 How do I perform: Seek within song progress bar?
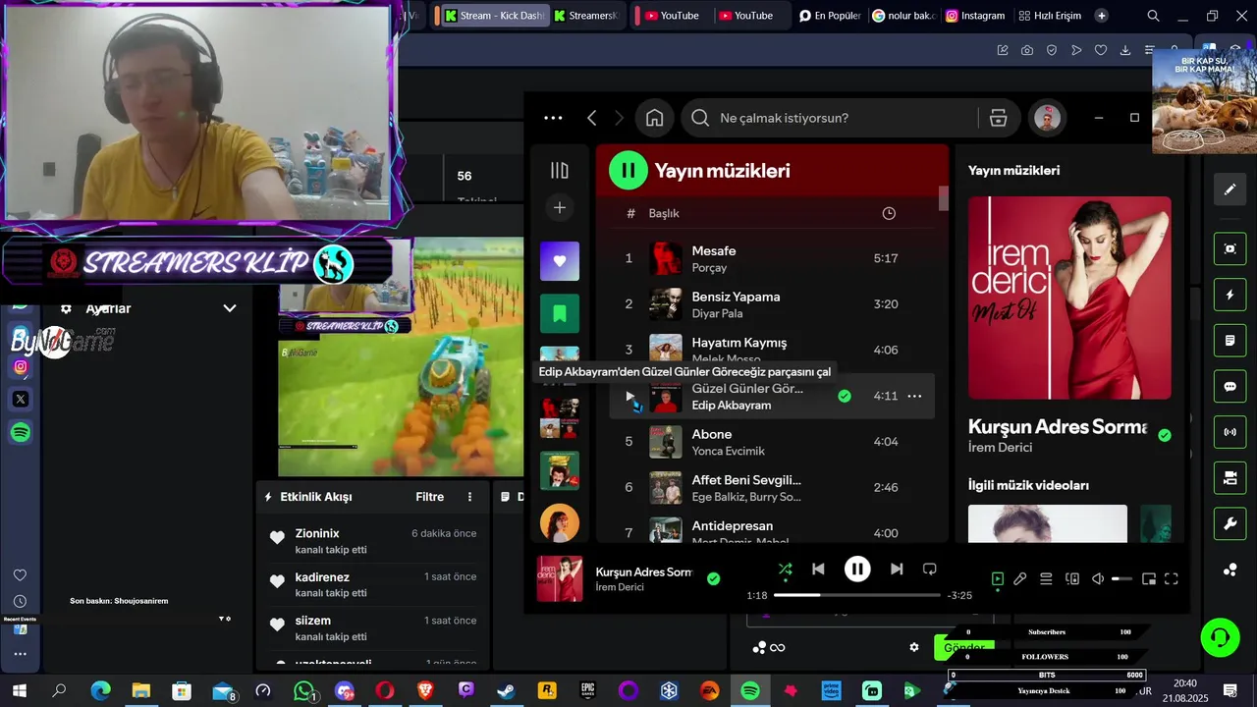pos(857,595)
